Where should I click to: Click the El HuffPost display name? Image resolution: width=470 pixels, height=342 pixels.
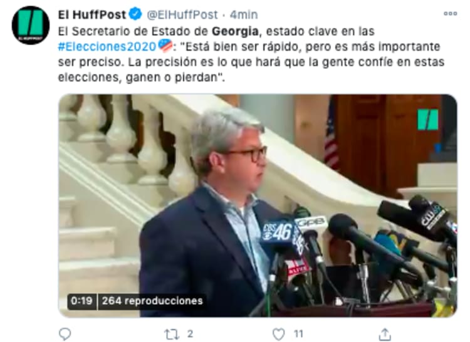pyautogui.click(x=92, y=14)
